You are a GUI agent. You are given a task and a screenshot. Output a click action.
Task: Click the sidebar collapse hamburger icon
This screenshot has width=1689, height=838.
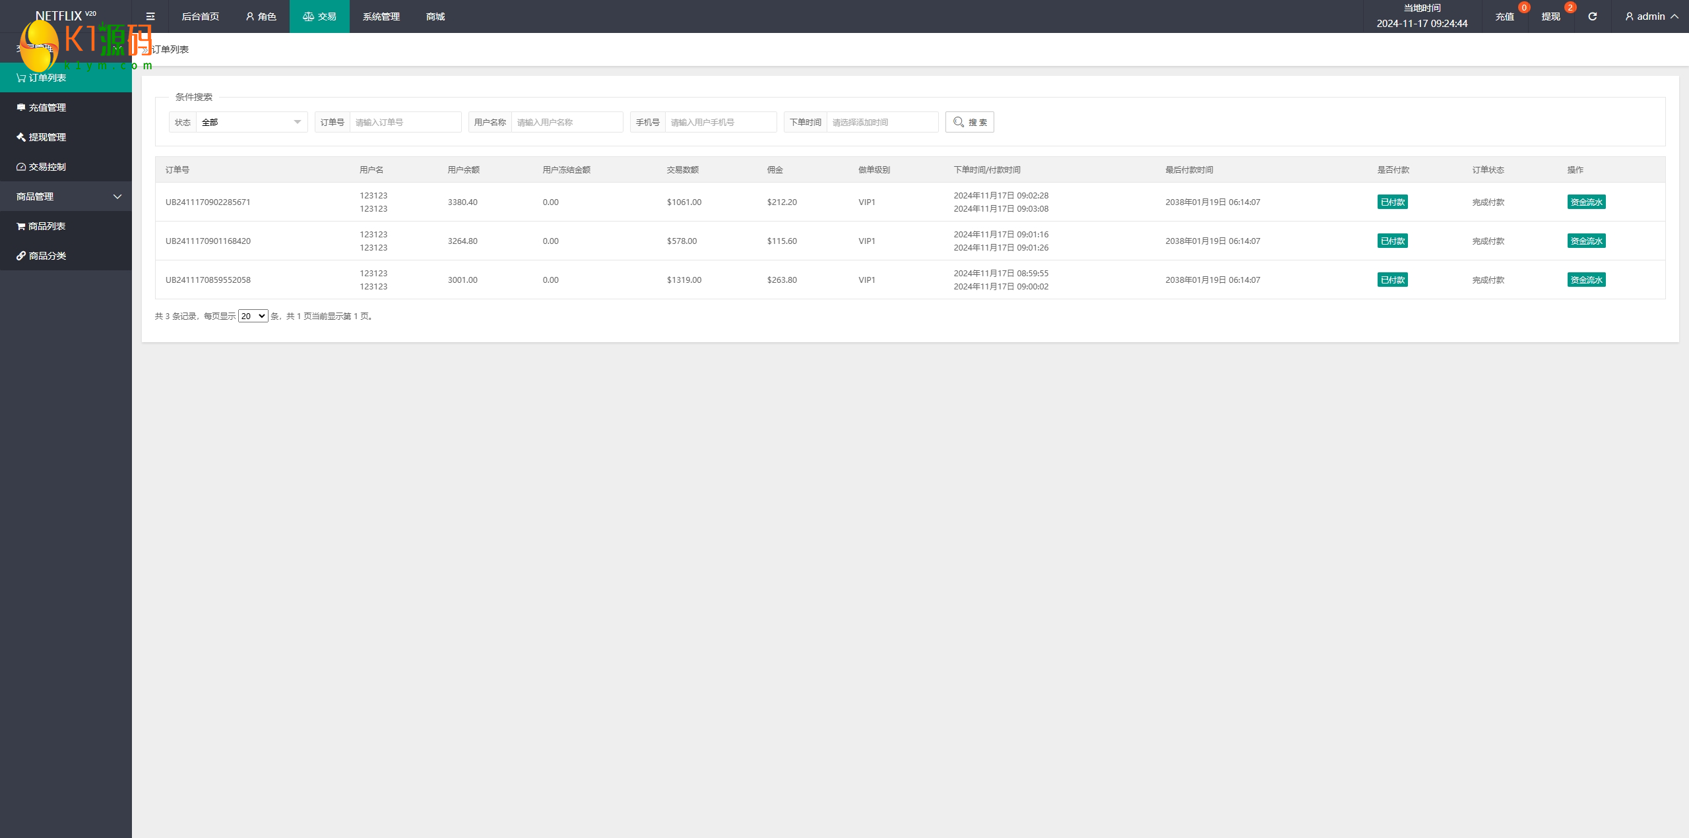click(150, 16)
